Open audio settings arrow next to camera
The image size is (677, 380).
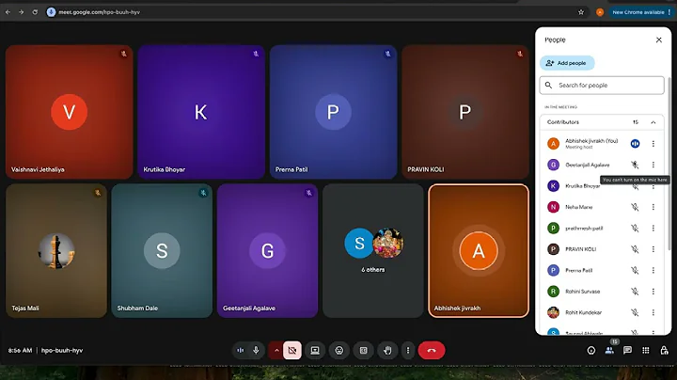coord(276,350)
